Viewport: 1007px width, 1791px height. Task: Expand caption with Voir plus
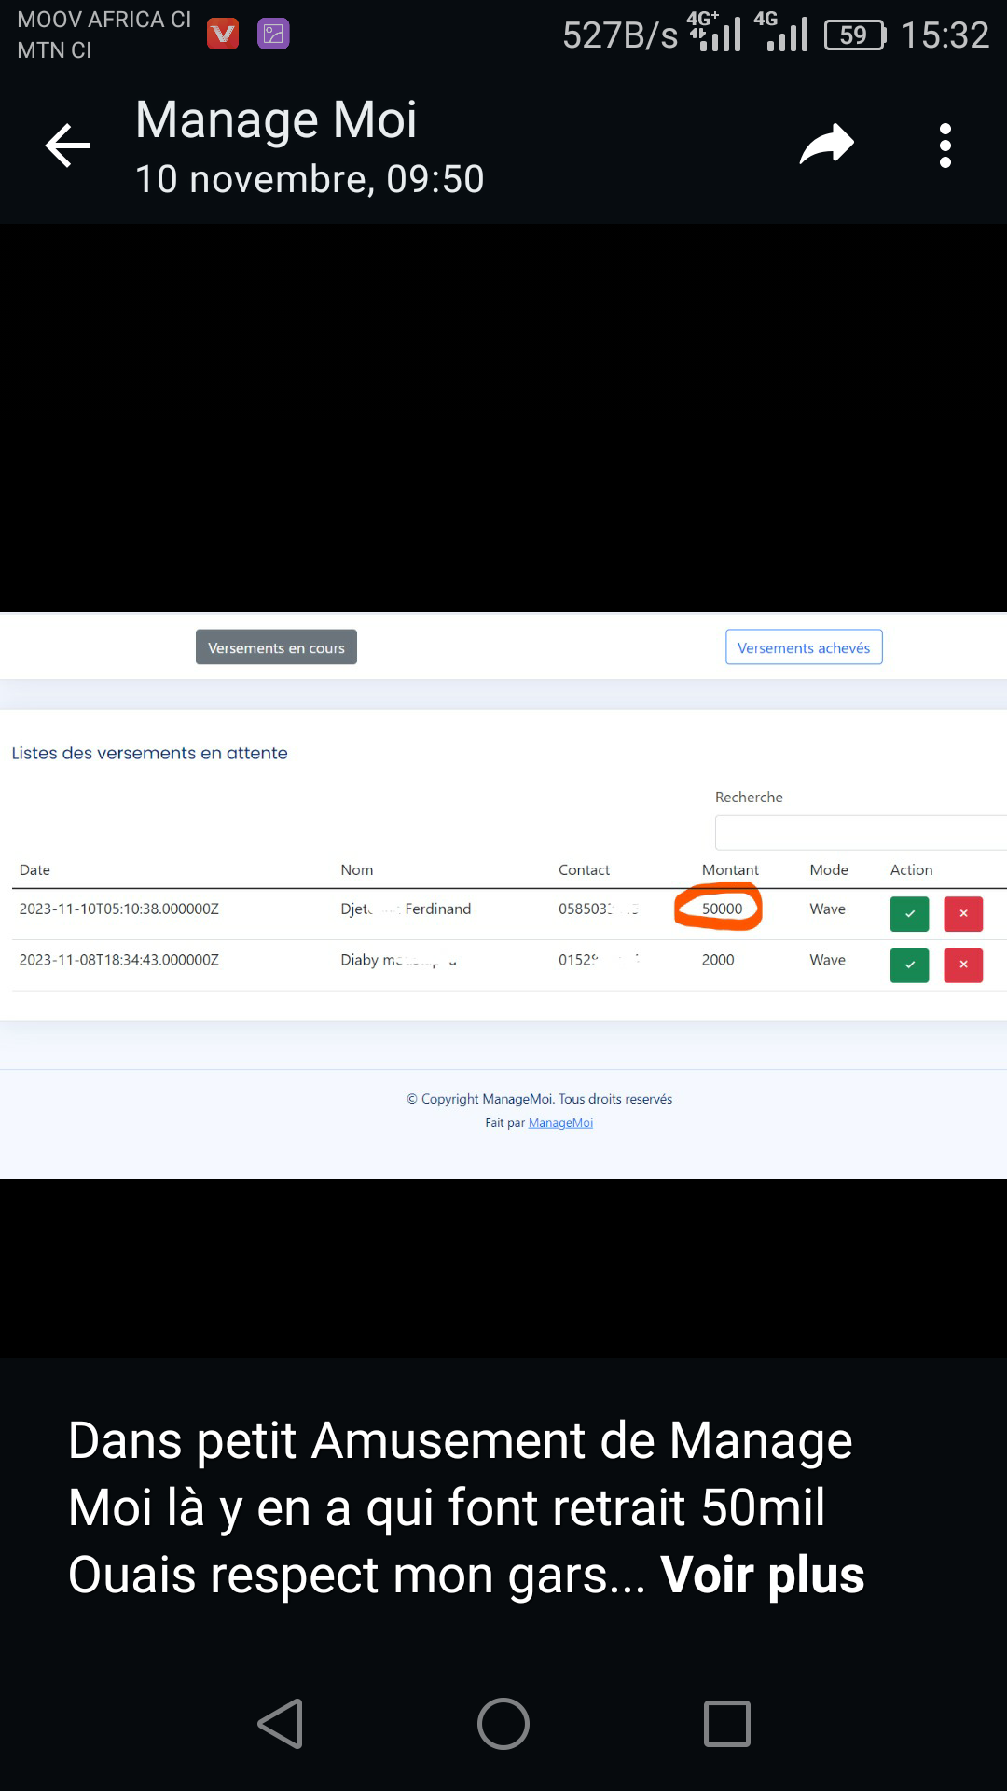[x=762, y=1575]
